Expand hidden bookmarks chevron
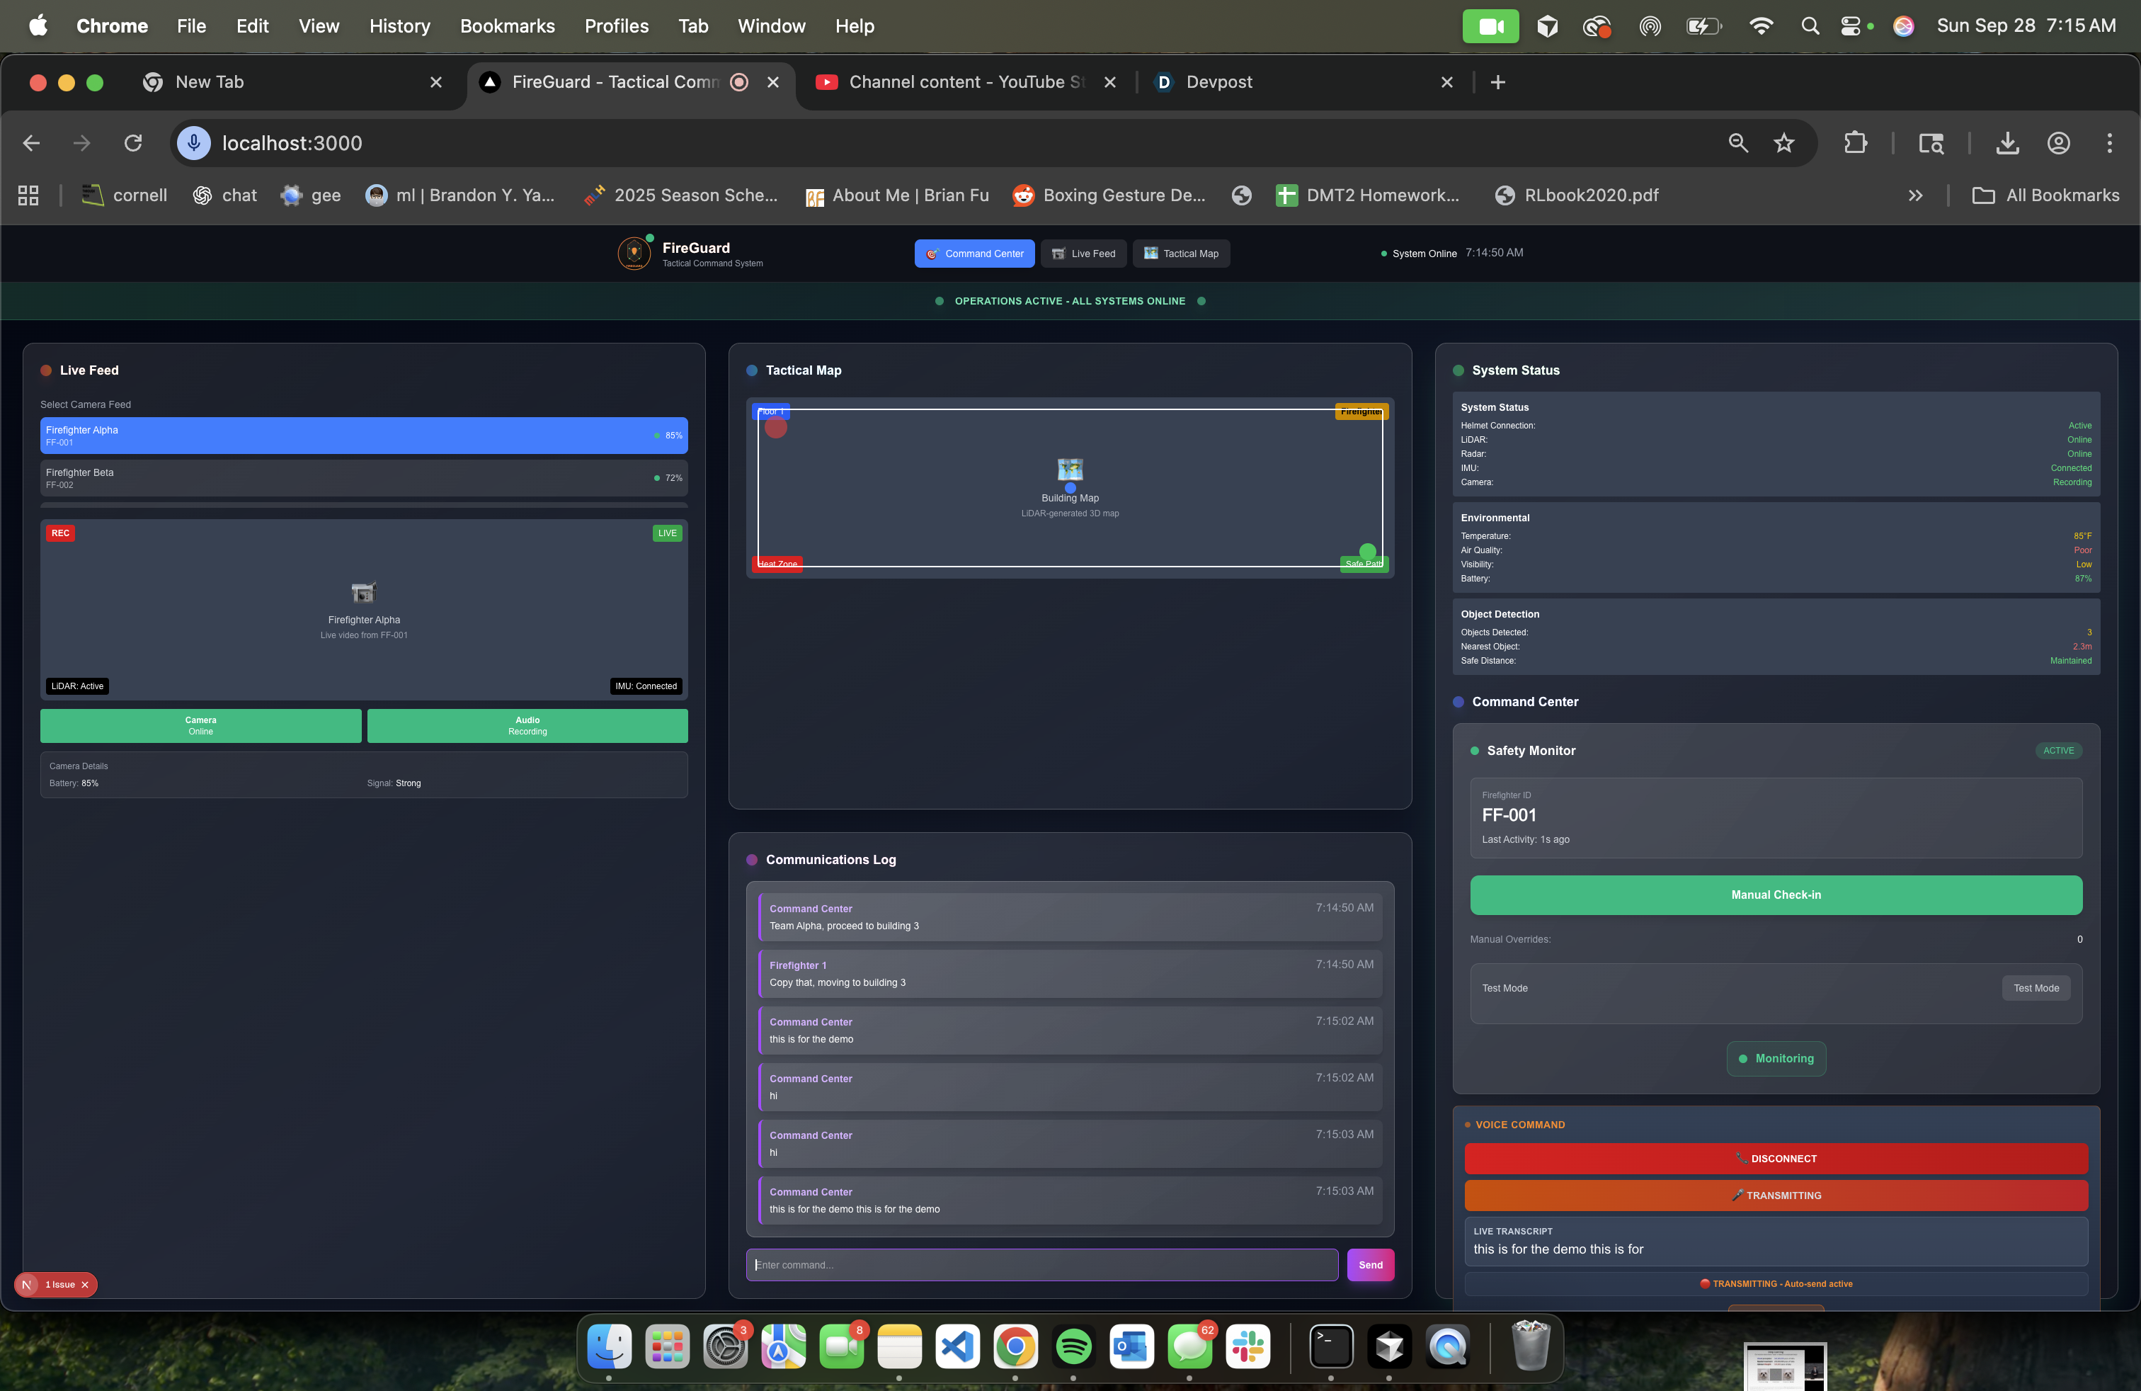Image resolution: width=2141 pixels, height=1391 pixels. 1915,195
